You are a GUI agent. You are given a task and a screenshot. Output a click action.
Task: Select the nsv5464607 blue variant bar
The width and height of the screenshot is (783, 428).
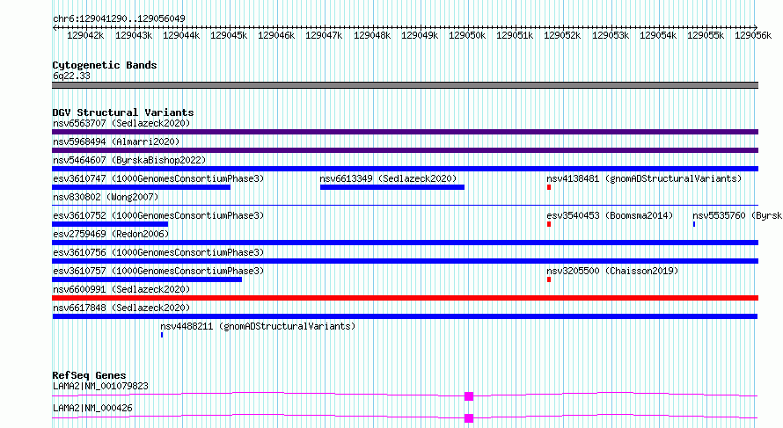(405, 169)
